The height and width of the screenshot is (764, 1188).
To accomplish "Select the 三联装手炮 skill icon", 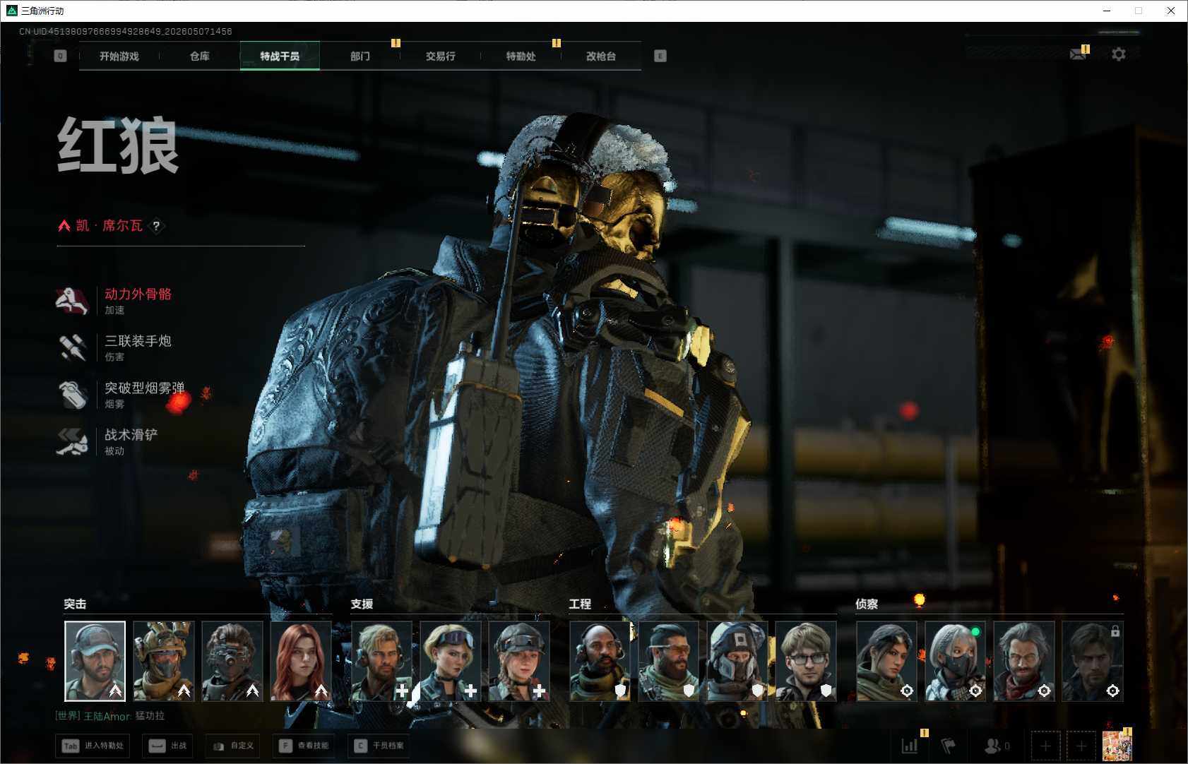I will point(72,347).
